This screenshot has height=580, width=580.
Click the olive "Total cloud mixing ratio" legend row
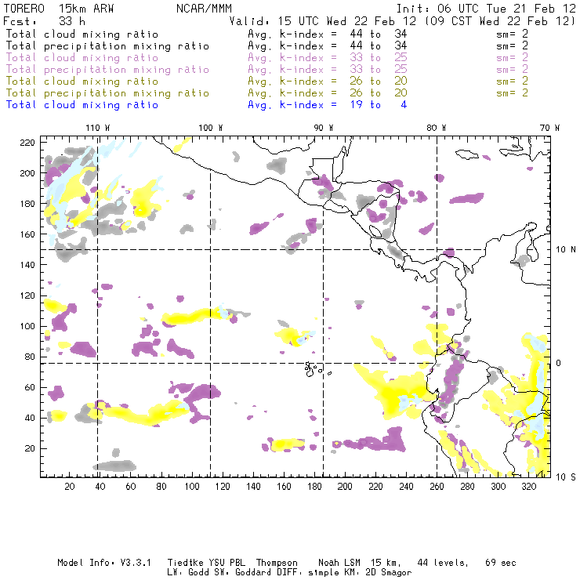click(82, 81)
